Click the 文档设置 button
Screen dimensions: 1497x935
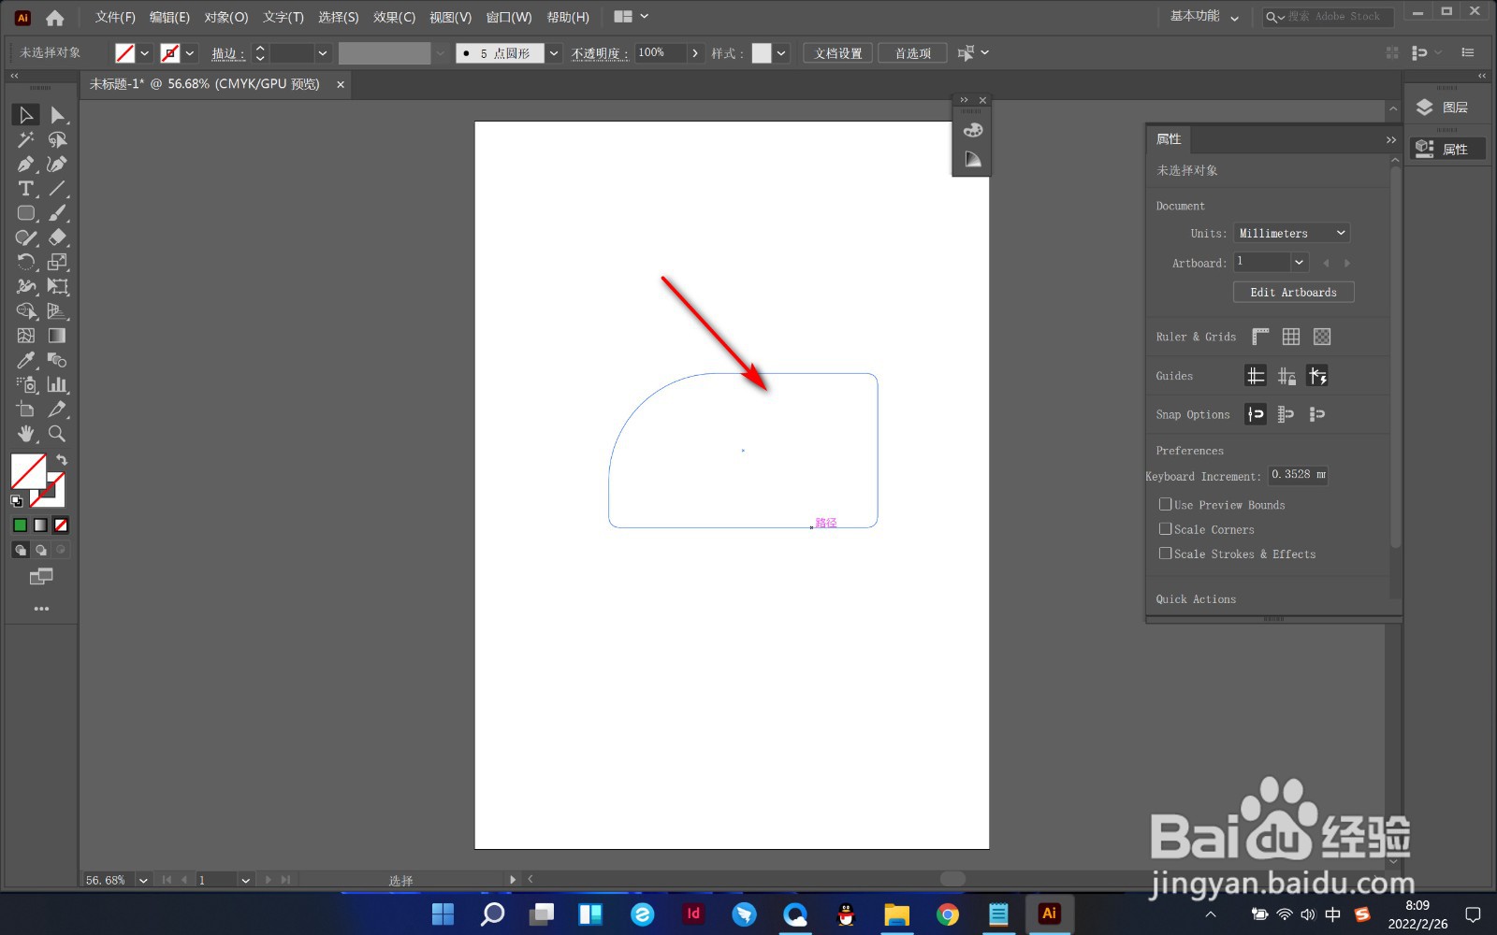pos(838,53)
